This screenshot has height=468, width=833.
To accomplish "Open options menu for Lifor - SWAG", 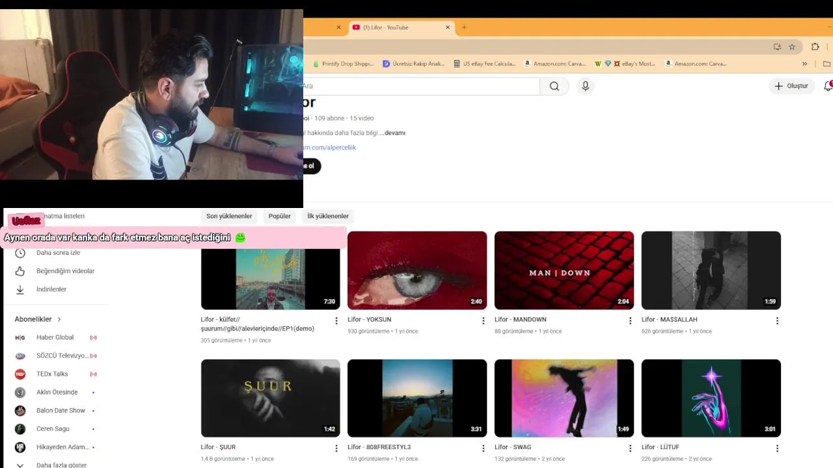I will click(630, 448).
